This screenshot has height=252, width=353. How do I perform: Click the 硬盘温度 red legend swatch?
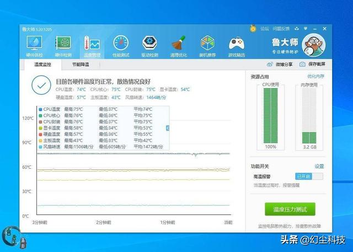(40, 135)
